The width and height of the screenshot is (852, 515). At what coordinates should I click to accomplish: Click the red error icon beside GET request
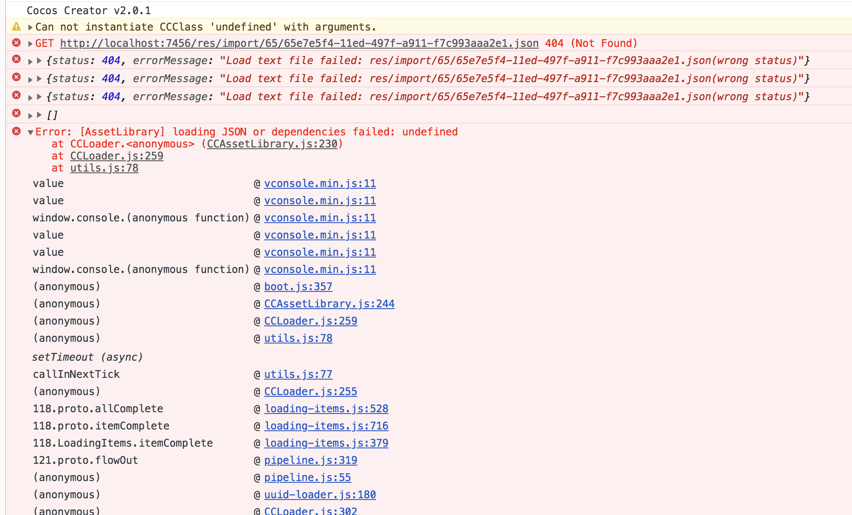tap(16, 43)
